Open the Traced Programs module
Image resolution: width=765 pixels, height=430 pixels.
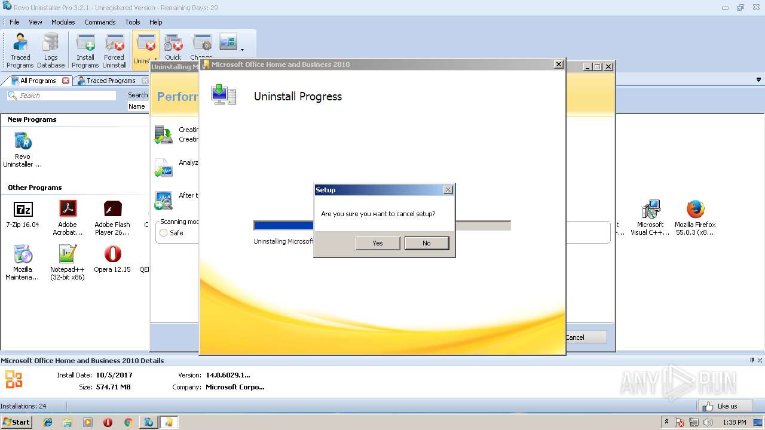click(x=20, y=51)
